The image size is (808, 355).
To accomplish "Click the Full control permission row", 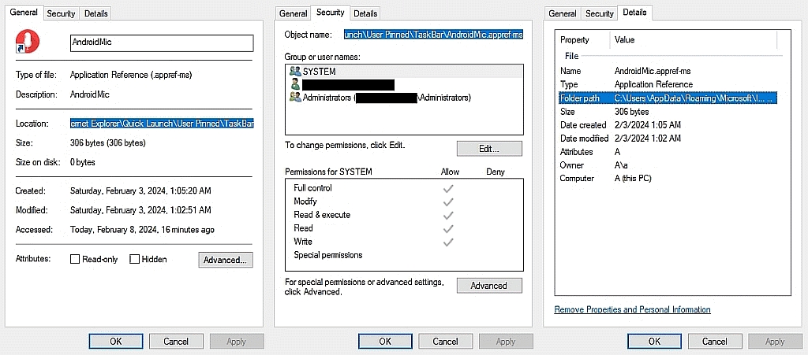I will tap(404, 188).
